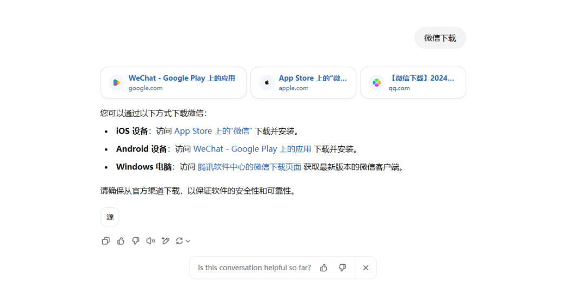Click the 微信下载 user message bubble
This screenshot has height=307, width=584.
tap(440, 38)
